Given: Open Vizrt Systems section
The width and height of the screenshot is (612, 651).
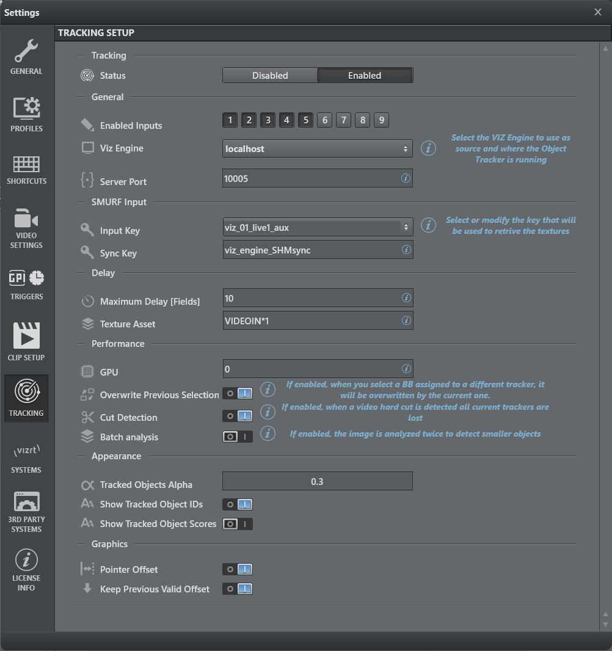Looking at the screenshot, I should 26,459.
